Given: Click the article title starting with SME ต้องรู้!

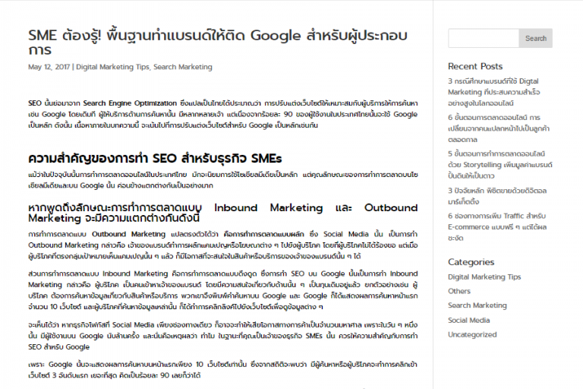Looking at the screenshot, I should tap(218, 42).
